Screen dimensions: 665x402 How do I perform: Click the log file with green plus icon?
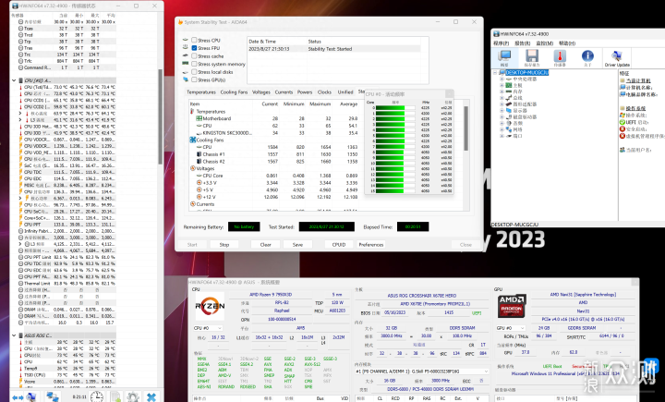(x=115, y=396)
